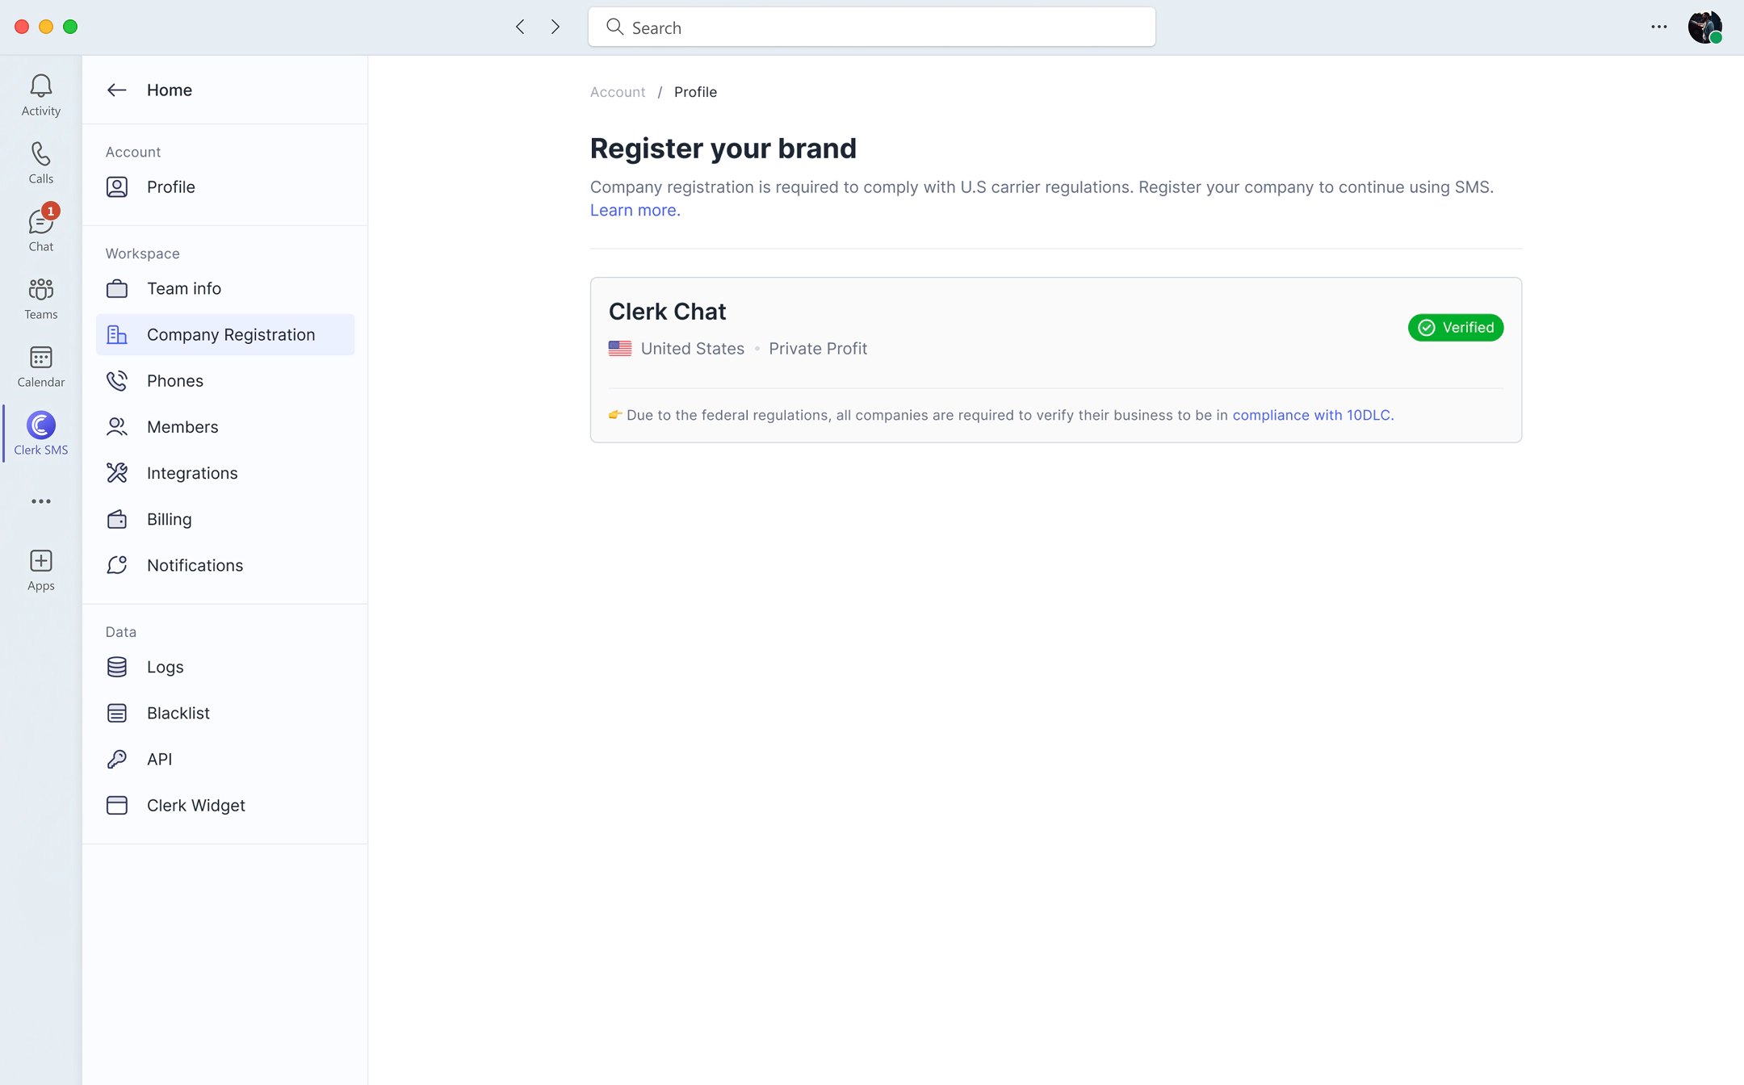Show more apps ellipsis in rail
The image size is (1744, 1085).
(x=40, y=501)
